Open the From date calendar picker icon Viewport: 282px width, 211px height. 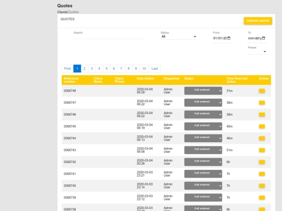click(229, 38)
